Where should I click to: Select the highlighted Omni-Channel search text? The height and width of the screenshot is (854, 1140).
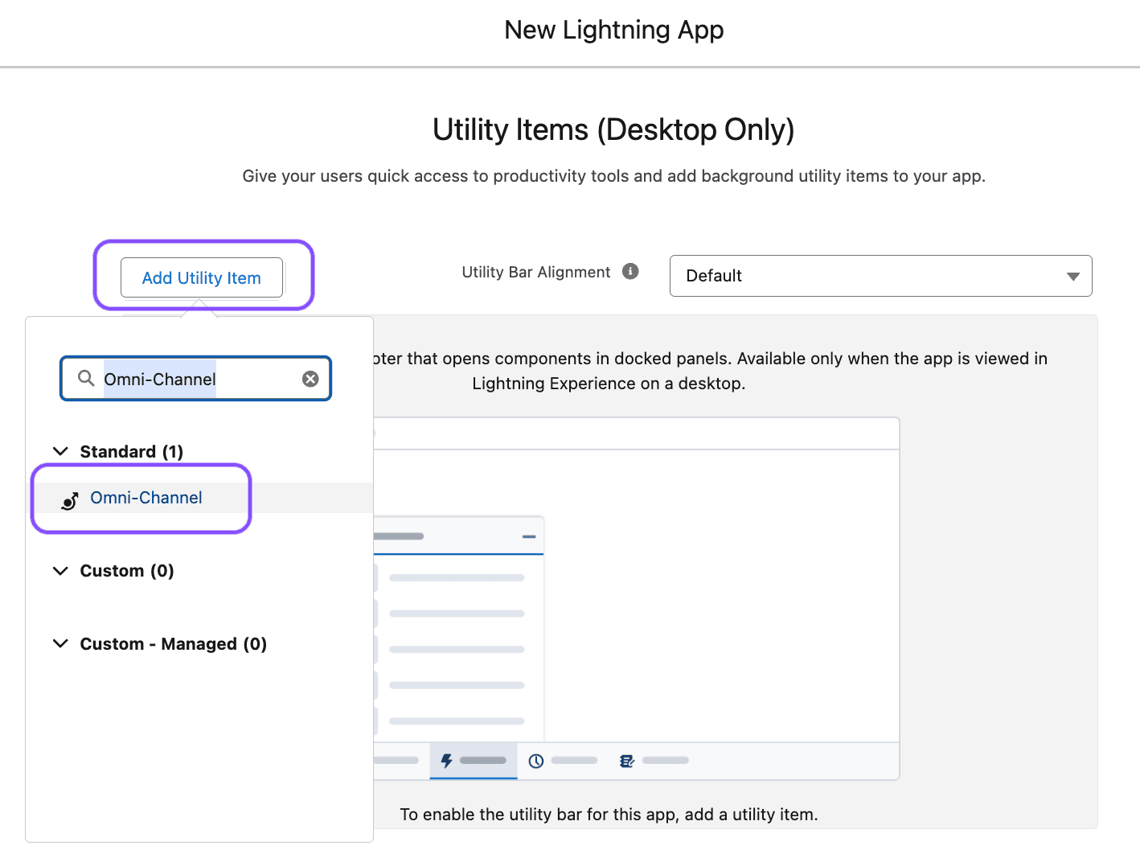tap(160, 378)
